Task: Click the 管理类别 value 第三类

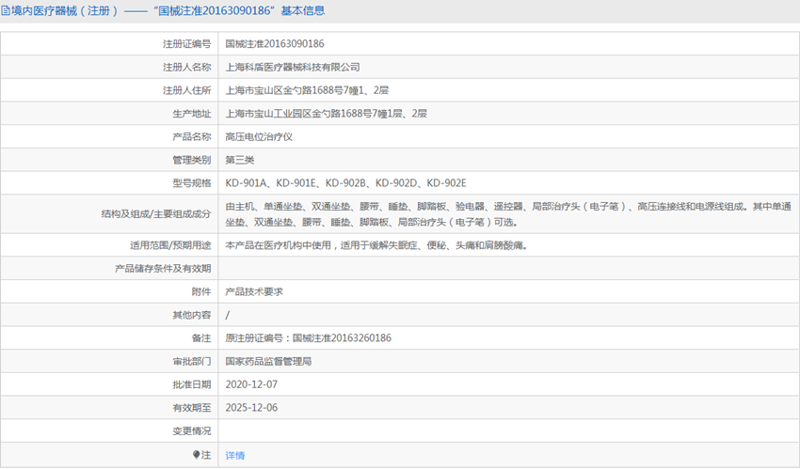Action: tap(240, 160)
